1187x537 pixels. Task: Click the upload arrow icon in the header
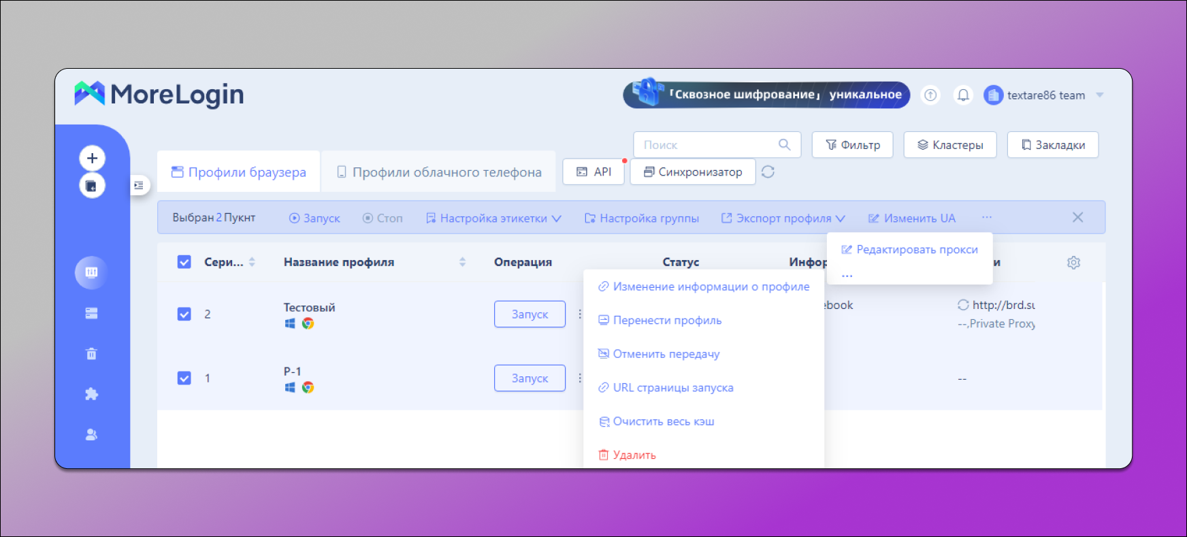930,95
